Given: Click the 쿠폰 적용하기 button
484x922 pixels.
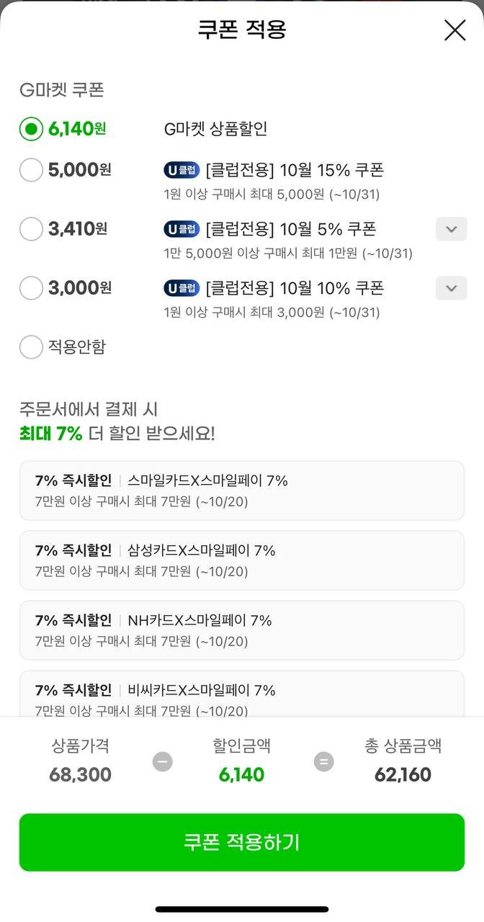Looking at the screenshot, I should tap(242, 842).
